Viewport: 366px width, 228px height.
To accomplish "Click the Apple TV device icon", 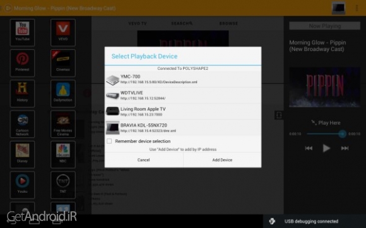I will tap(113, 111).
